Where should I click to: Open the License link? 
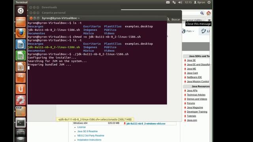81,127
